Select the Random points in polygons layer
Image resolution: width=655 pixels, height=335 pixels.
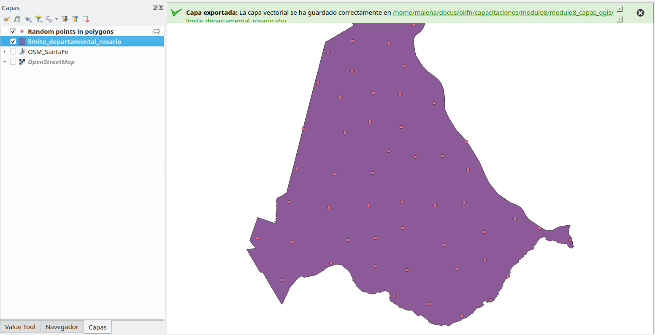click(70, 32)
